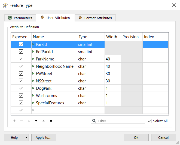
Task: Open the Type cell for SpecialFeatures
Action: click(91, 103)
